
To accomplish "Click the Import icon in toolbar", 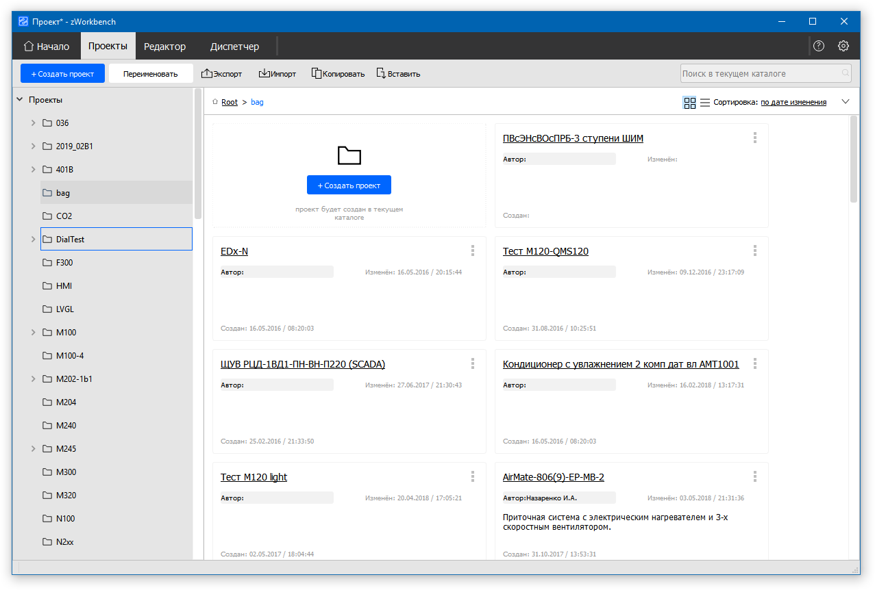I will point(264,73).
